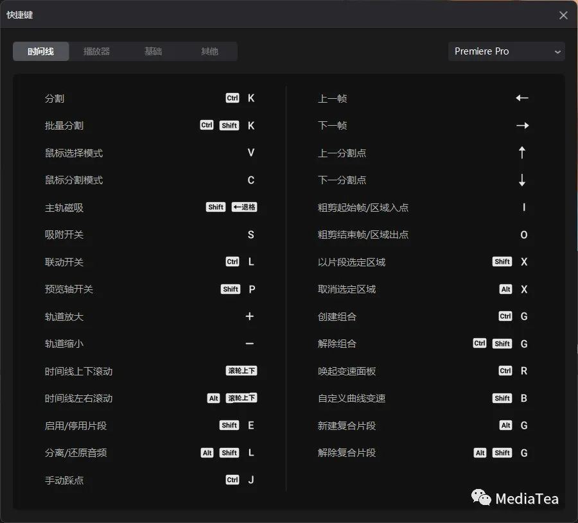Close the 快捷键 dialog
The height and width of the screenshot is (523, 578).
click(563, 15)
